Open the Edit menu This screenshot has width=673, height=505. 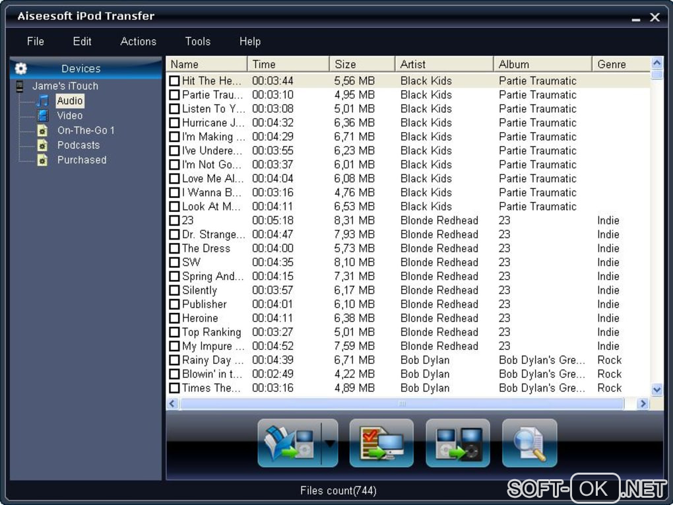tap(82, 41)
